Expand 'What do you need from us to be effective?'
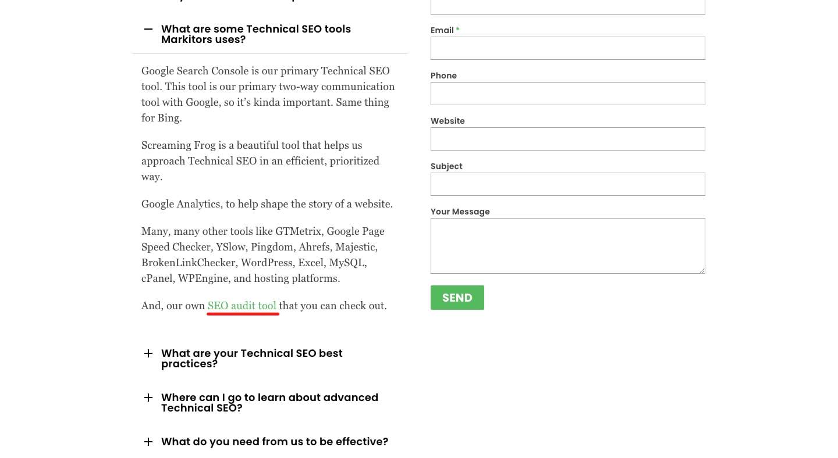 tap(275, 442)
